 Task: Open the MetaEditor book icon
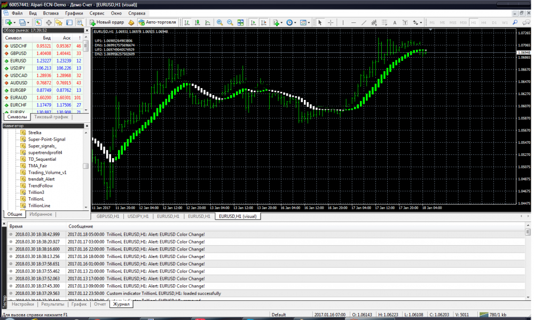click(131, 22)
